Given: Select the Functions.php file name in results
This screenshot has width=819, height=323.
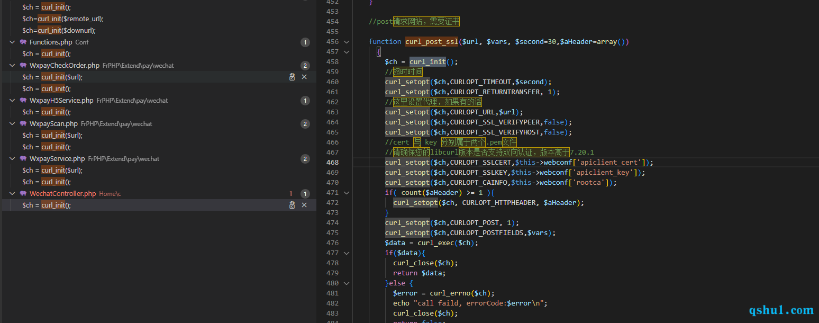Looking at the screenshot, I should click(51, 42).
